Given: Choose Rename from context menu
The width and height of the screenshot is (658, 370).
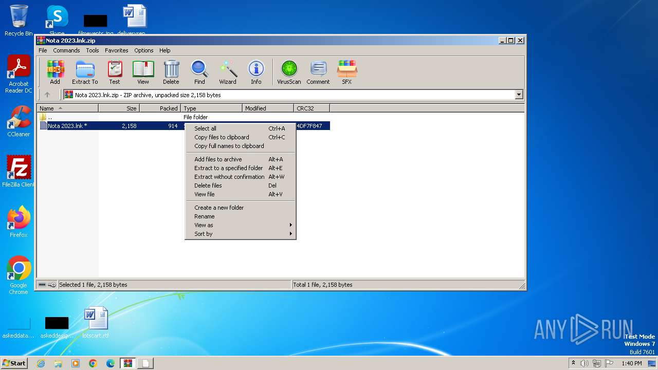Looking at the screenshot, I should click(240, 216).
